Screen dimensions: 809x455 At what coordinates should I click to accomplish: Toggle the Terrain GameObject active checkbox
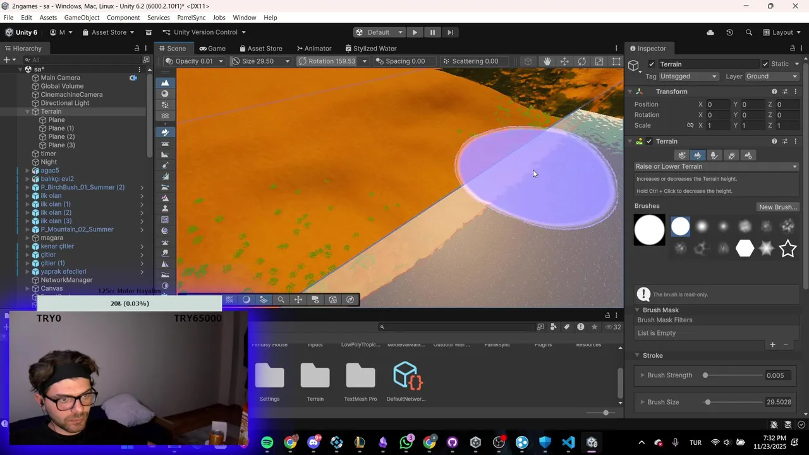(x=652, y=64)
